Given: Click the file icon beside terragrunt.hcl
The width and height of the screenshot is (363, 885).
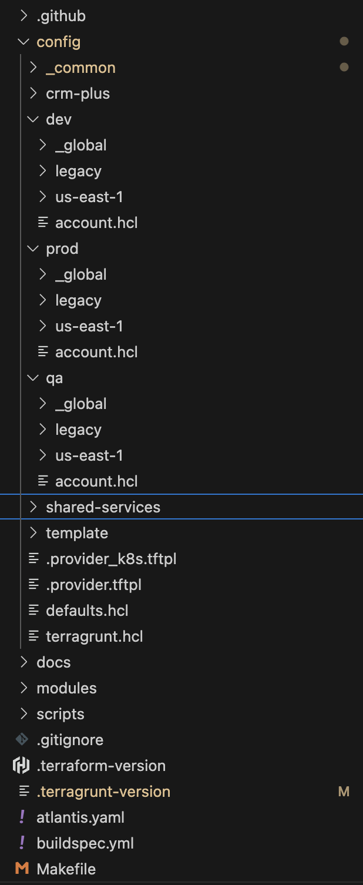Looking at the screenshot, I should point(33,636).
